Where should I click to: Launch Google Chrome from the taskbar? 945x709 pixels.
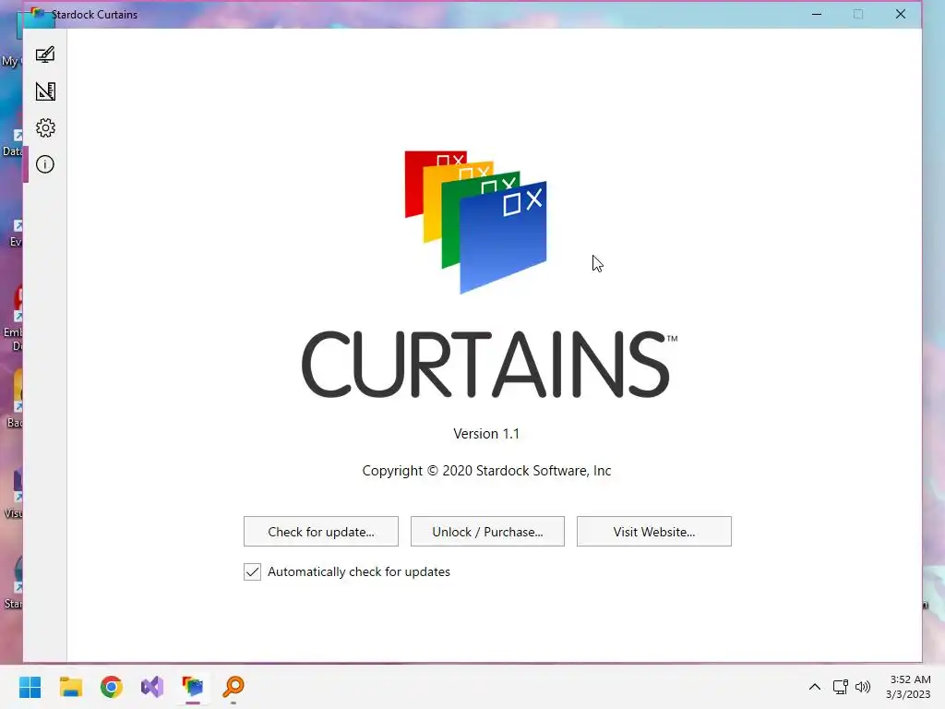click(112, 687)
